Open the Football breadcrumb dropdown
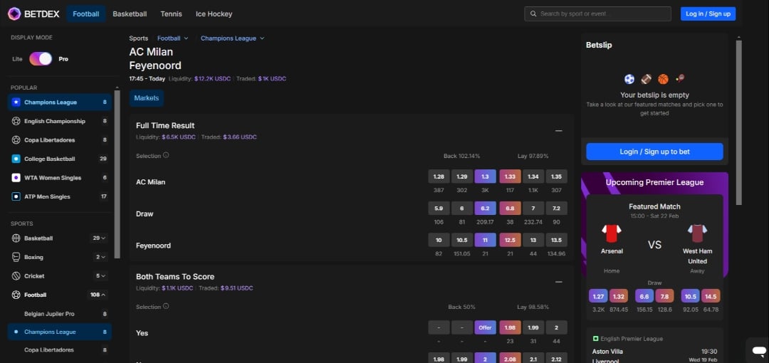 pyautogui.click(x=172, y=38)
